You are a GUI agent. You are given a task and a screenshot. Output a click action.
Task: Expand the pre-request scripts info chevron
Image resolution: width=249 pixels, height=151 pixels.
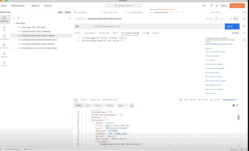pos(238,39)
